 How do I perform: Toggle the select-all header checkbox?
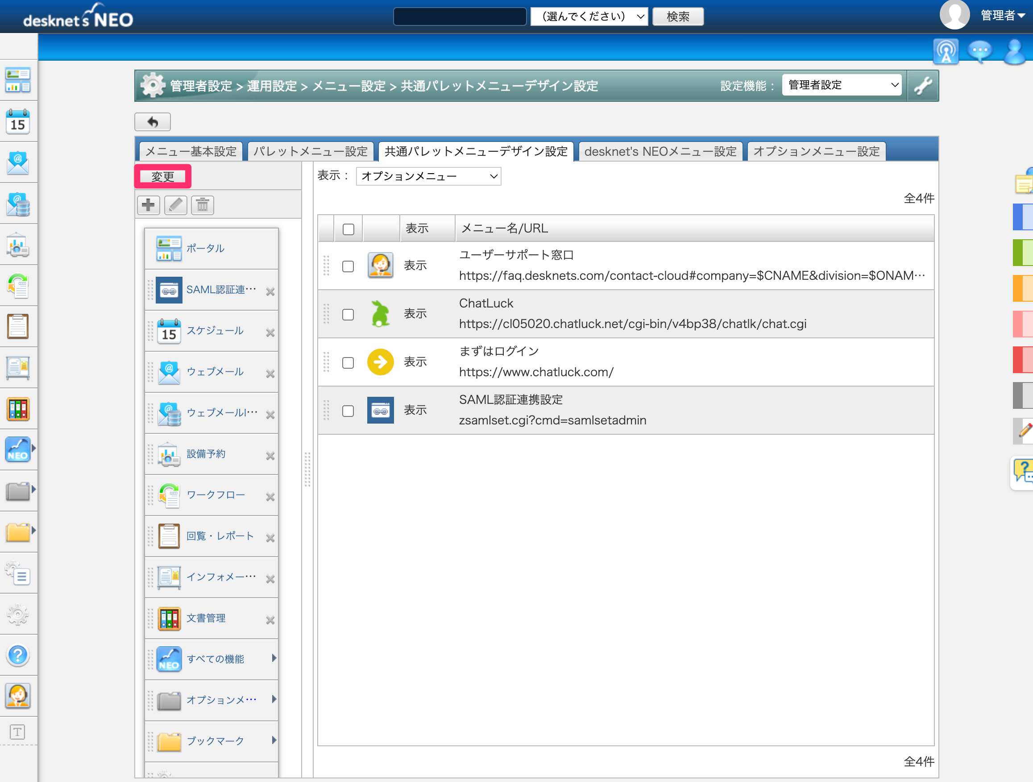(348, 229)
